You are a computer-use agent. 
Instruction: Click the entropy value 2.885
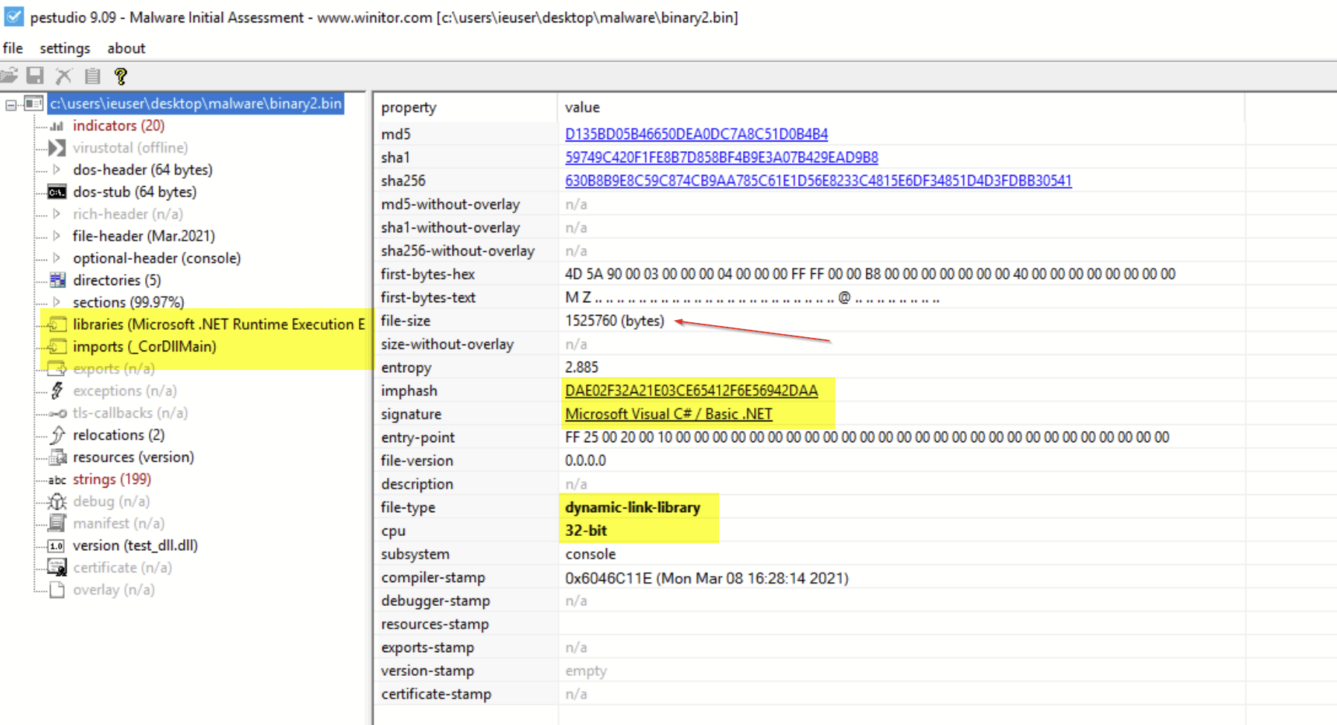tap(581, 368)
